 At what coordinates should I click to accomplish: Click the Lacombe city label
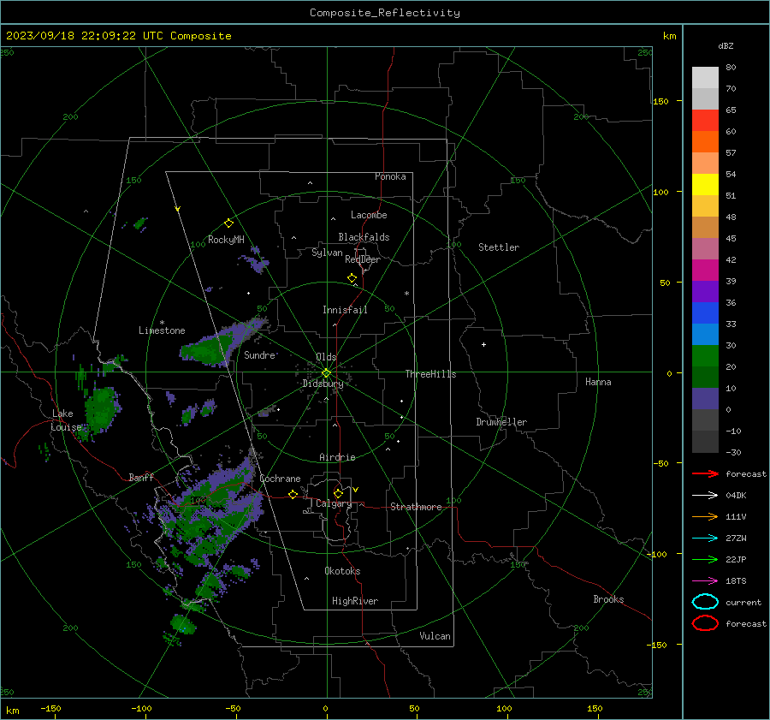click(x=369, y=215)
